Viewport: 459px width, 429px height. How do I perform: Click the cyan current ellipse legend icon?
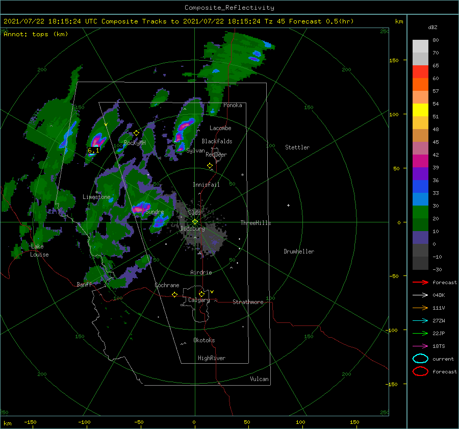click(420, 359)
